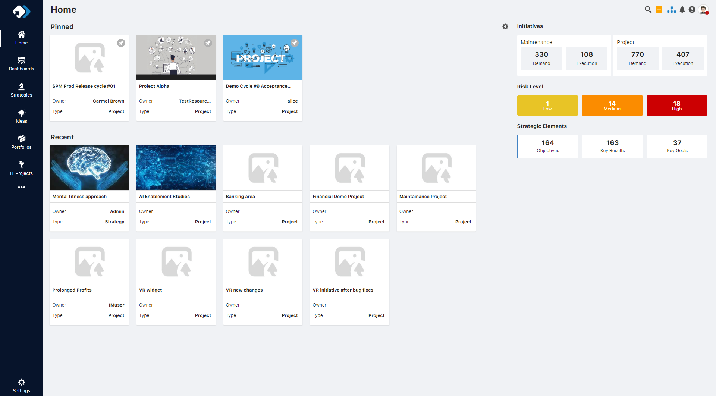Click the app logo in sidebar
The height and width of the screenshot is (396, 716).
[21, 12]
